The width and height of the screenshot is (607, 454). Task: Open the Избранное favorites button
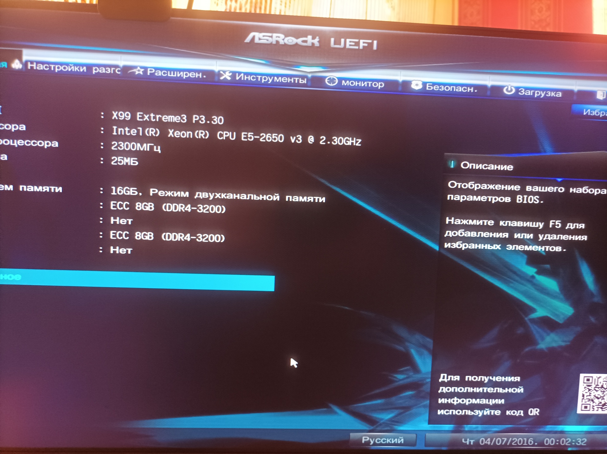pyautogui.click(x=590, y=112)
